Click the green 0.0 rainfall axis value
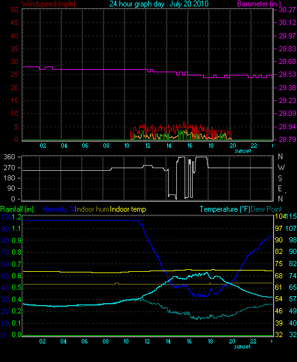The image size is (297, 362). tap(17, 334)
